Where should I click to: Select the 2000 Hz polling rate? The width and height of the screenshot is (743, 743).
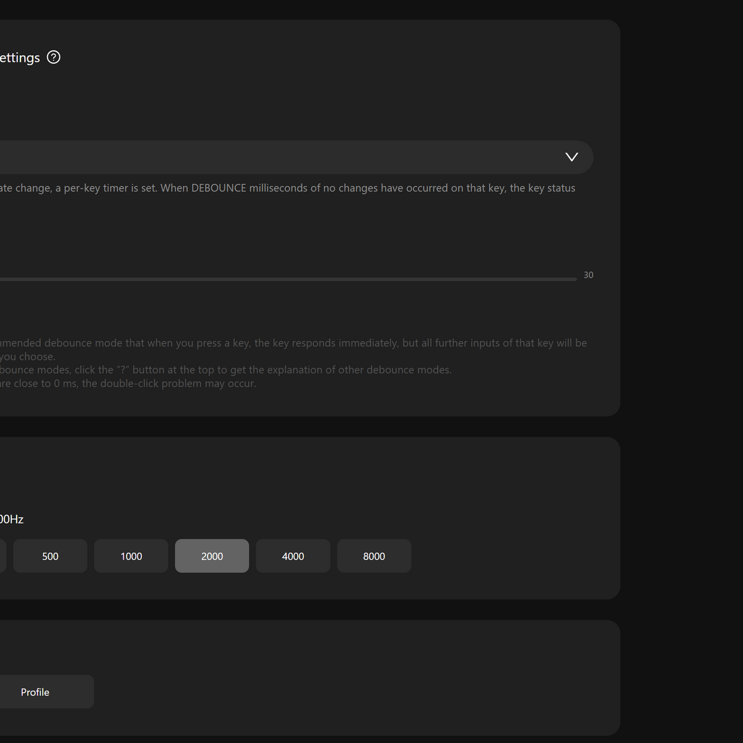[x=212, y=556]
